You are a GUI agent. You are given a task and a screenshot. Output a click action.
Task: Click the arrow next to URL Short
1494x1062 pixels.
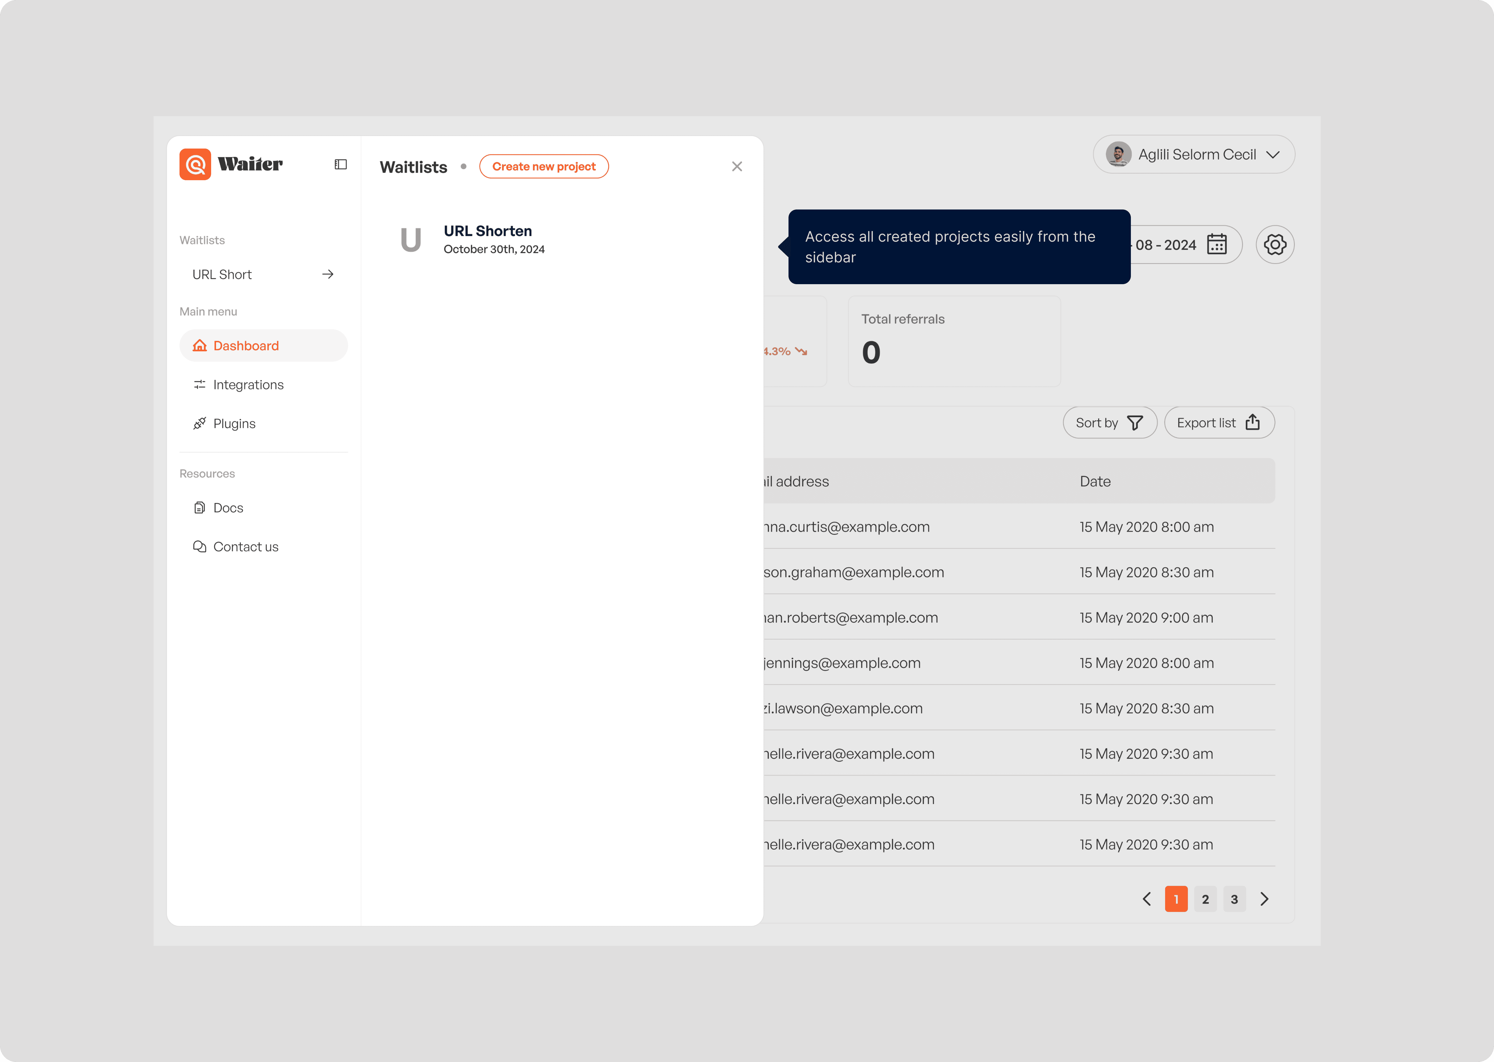[328, 275]
